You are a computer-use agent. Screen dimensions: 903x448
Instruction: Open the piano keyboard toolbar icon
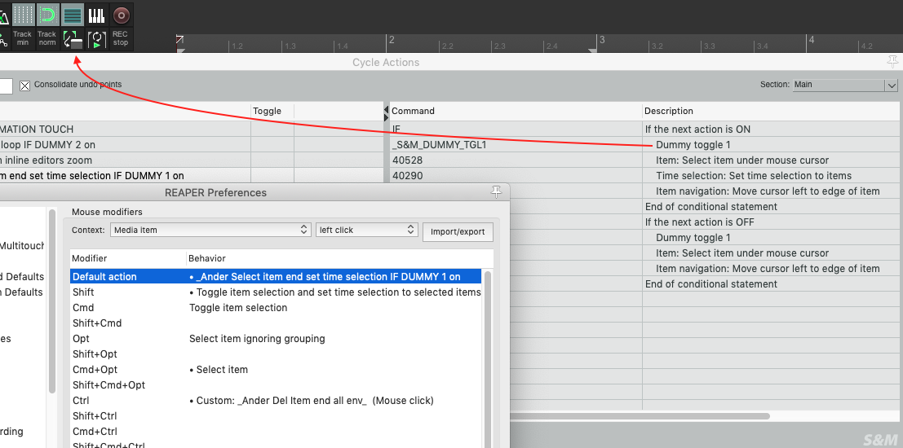(x=97, y=15)
